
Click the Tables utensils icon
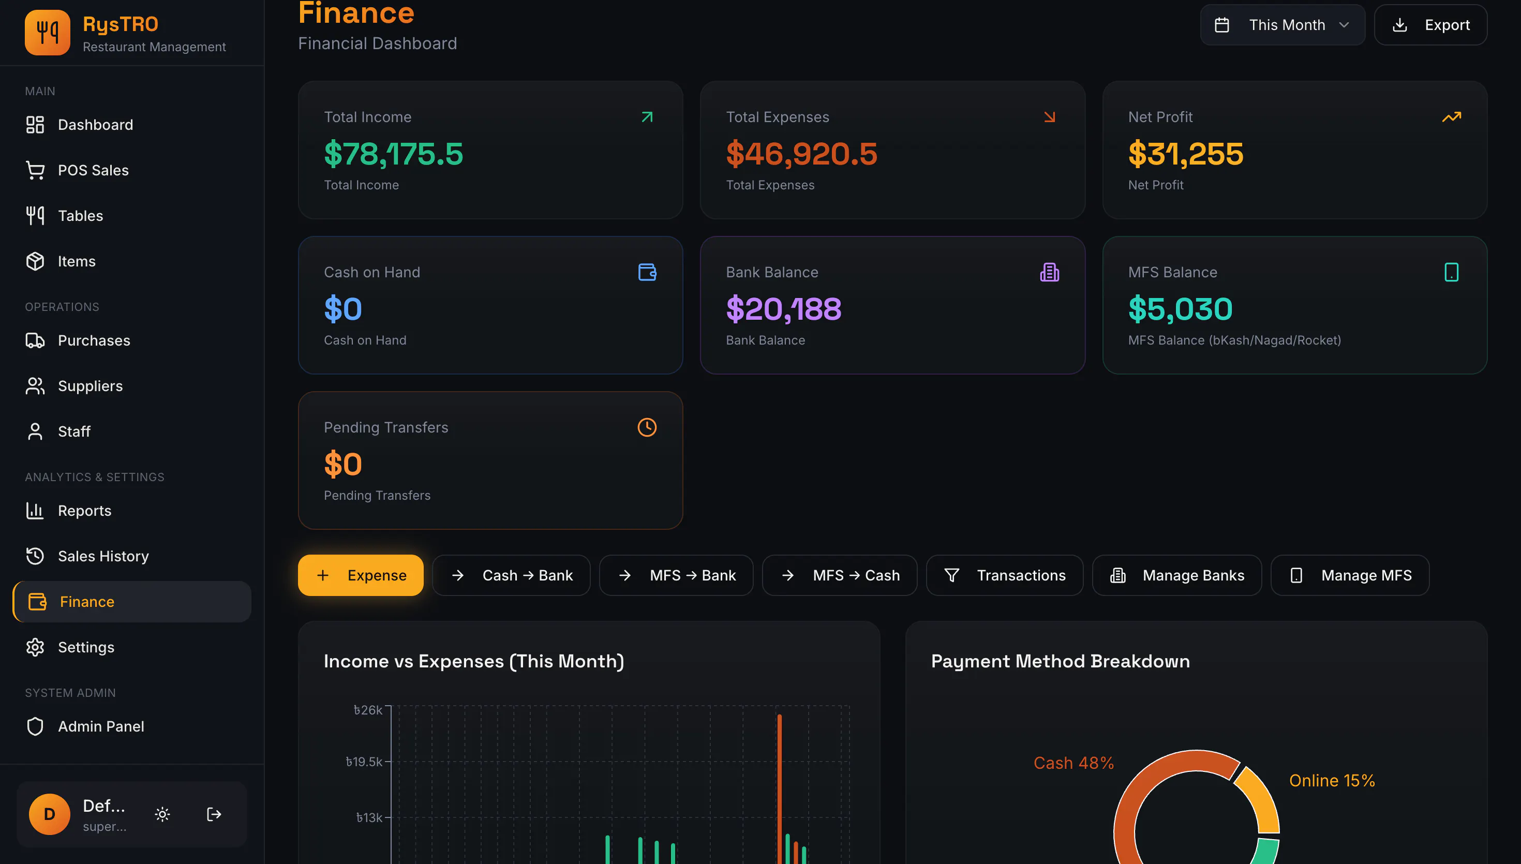35,215
